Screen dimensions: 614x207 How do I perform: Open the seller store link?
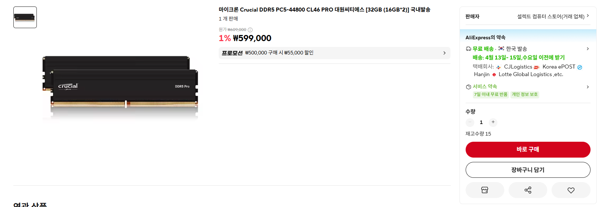tap(553, 17)
